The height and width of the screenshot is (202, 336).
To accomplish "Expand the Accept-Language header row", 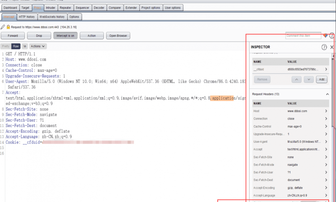I will coord(326,195).
